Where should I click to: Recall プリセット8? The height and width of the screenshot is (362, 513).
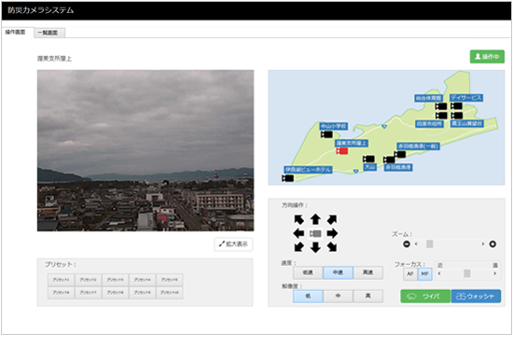(x=116, y=293)
